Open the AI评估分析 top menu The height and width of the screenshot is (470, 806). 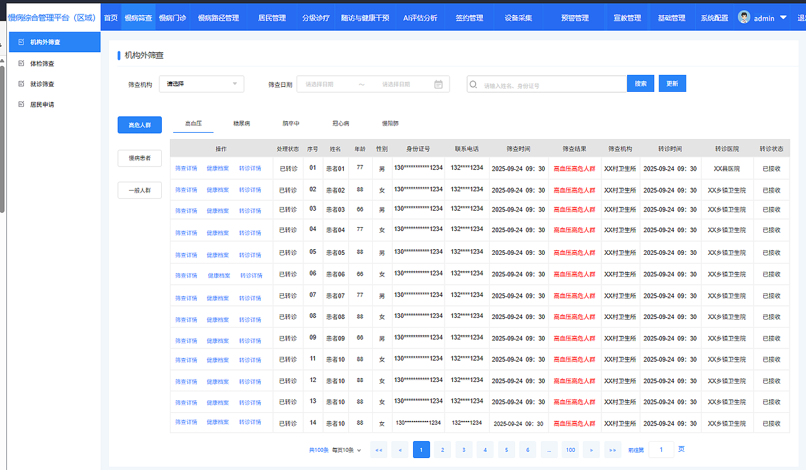tap(420, 18)
